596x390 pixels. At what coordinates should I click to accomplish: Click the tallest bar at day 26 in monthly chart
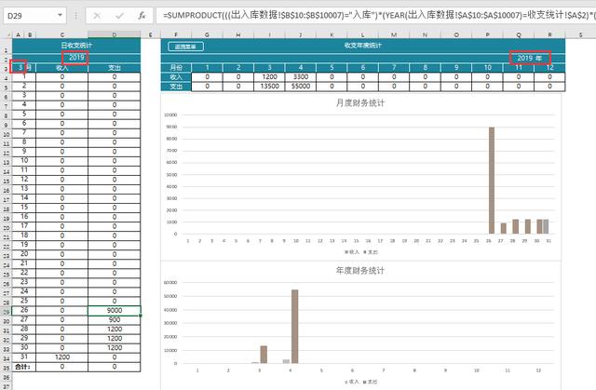[492, 181]
